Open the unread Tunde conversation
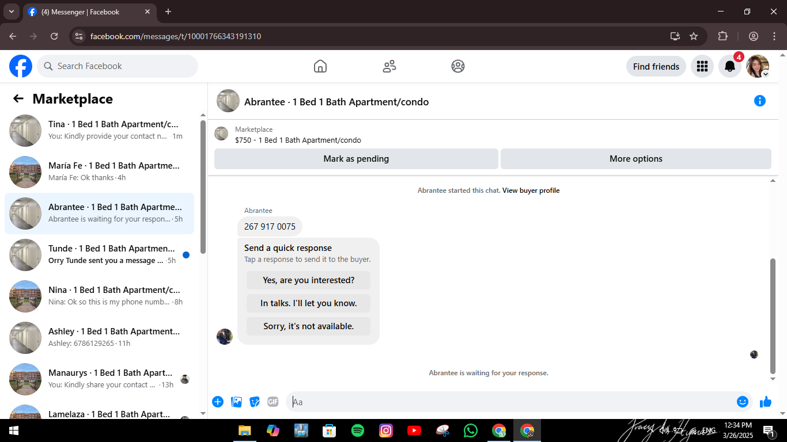The height and width of the screenshot is (442, 787). pos(99,255)
